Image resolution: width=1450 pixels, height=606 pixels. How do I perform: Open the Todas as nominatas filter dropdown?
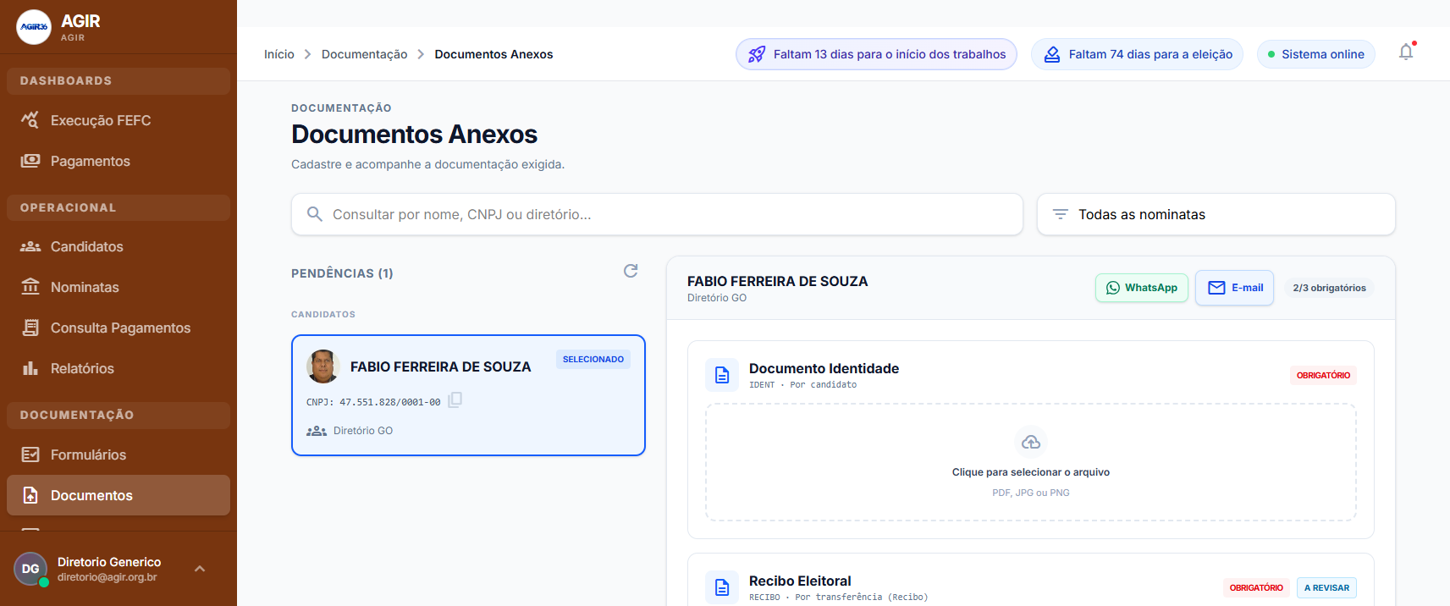pyautogui.click(x=1216, y=214)
